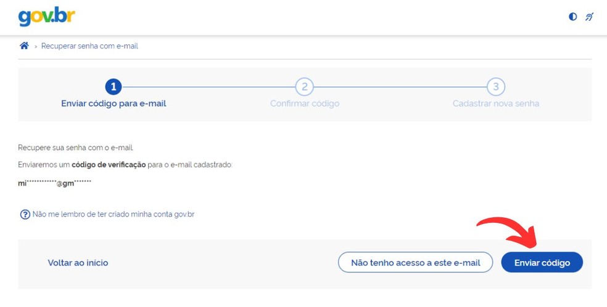Toggle high contrast mode icon

tap(572, 17)
